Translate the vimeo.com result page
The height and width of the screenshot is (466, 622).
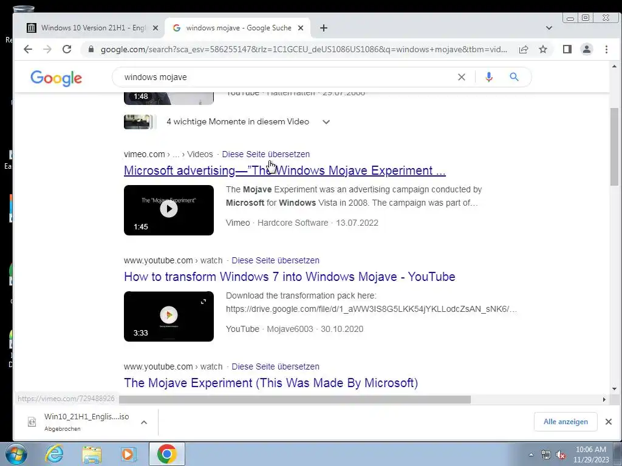(x=266, y=154)
